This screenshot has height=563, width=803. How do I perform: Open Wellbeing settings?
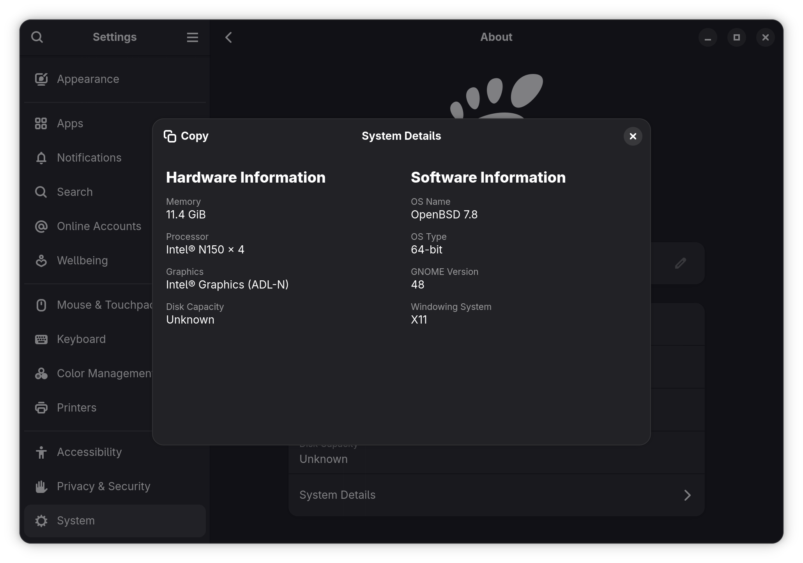82,260
